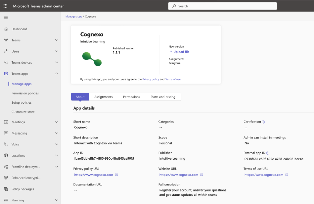
Task: Click the Locations globe icon
Action: [x=6, y=156]
